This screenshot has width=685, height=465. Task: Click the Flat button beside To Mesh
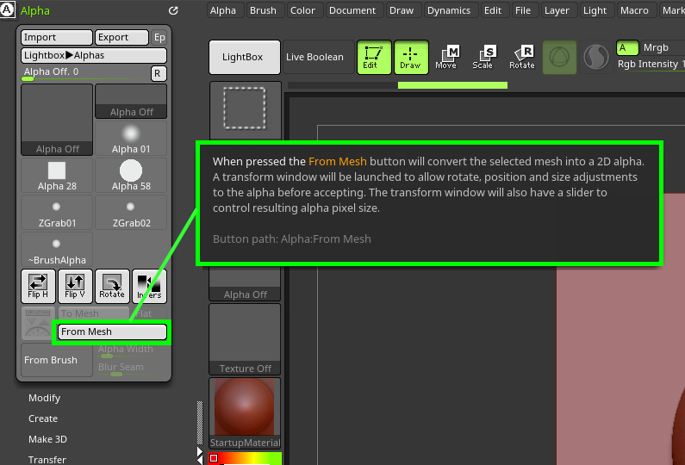click(x=149, y=313)
